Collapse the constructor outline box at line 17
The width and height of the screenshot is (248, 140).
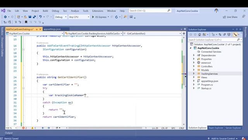23,49
